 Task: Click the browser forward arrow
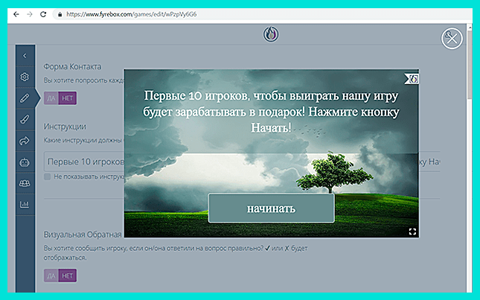(x=30, y=14)
